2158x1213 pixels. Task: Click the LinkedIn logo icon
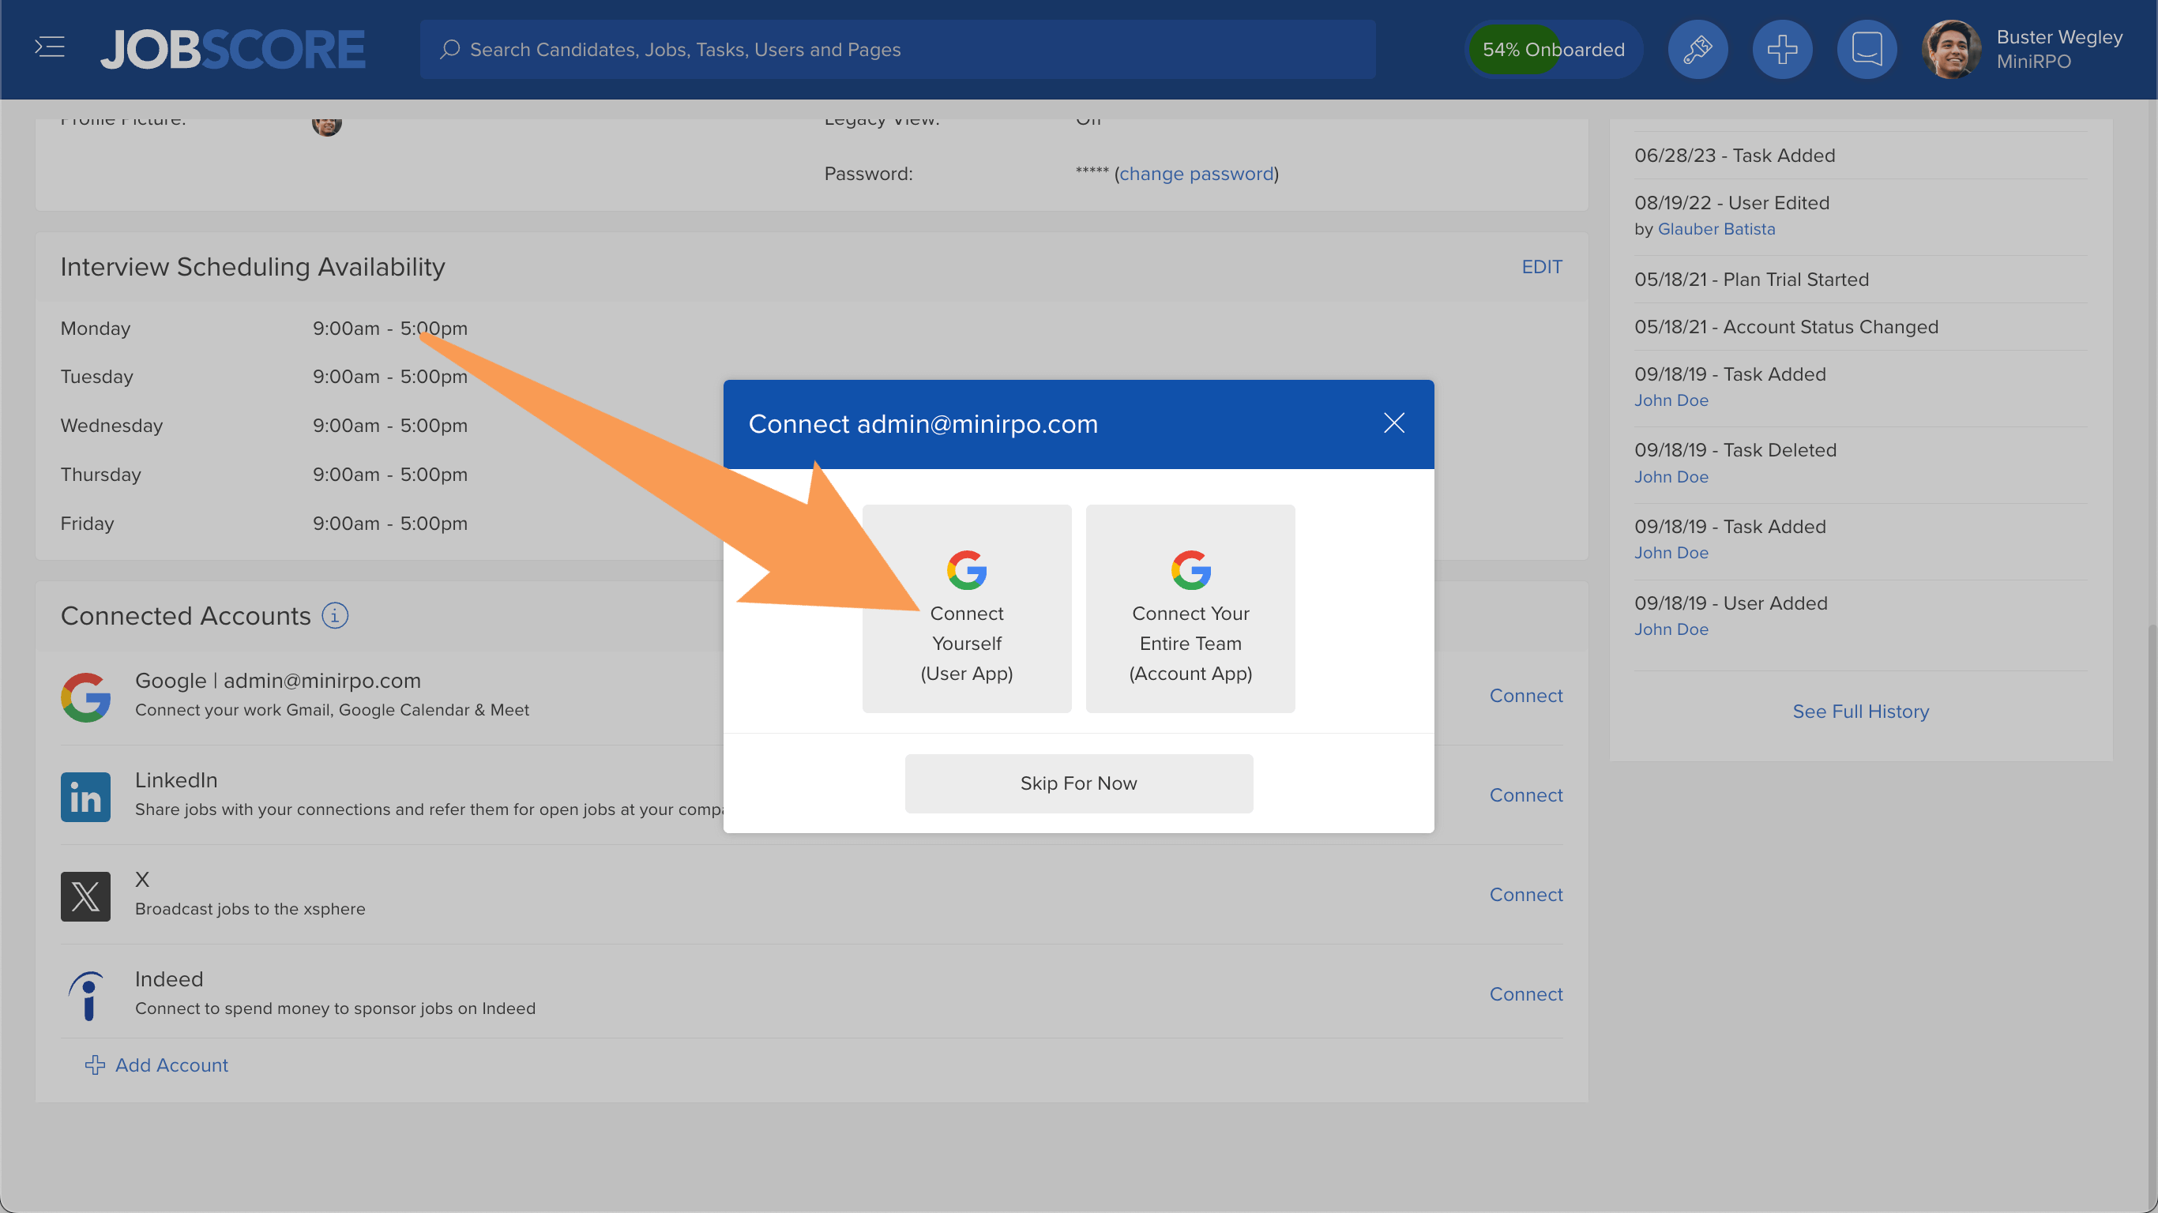[x=85, y=797]
